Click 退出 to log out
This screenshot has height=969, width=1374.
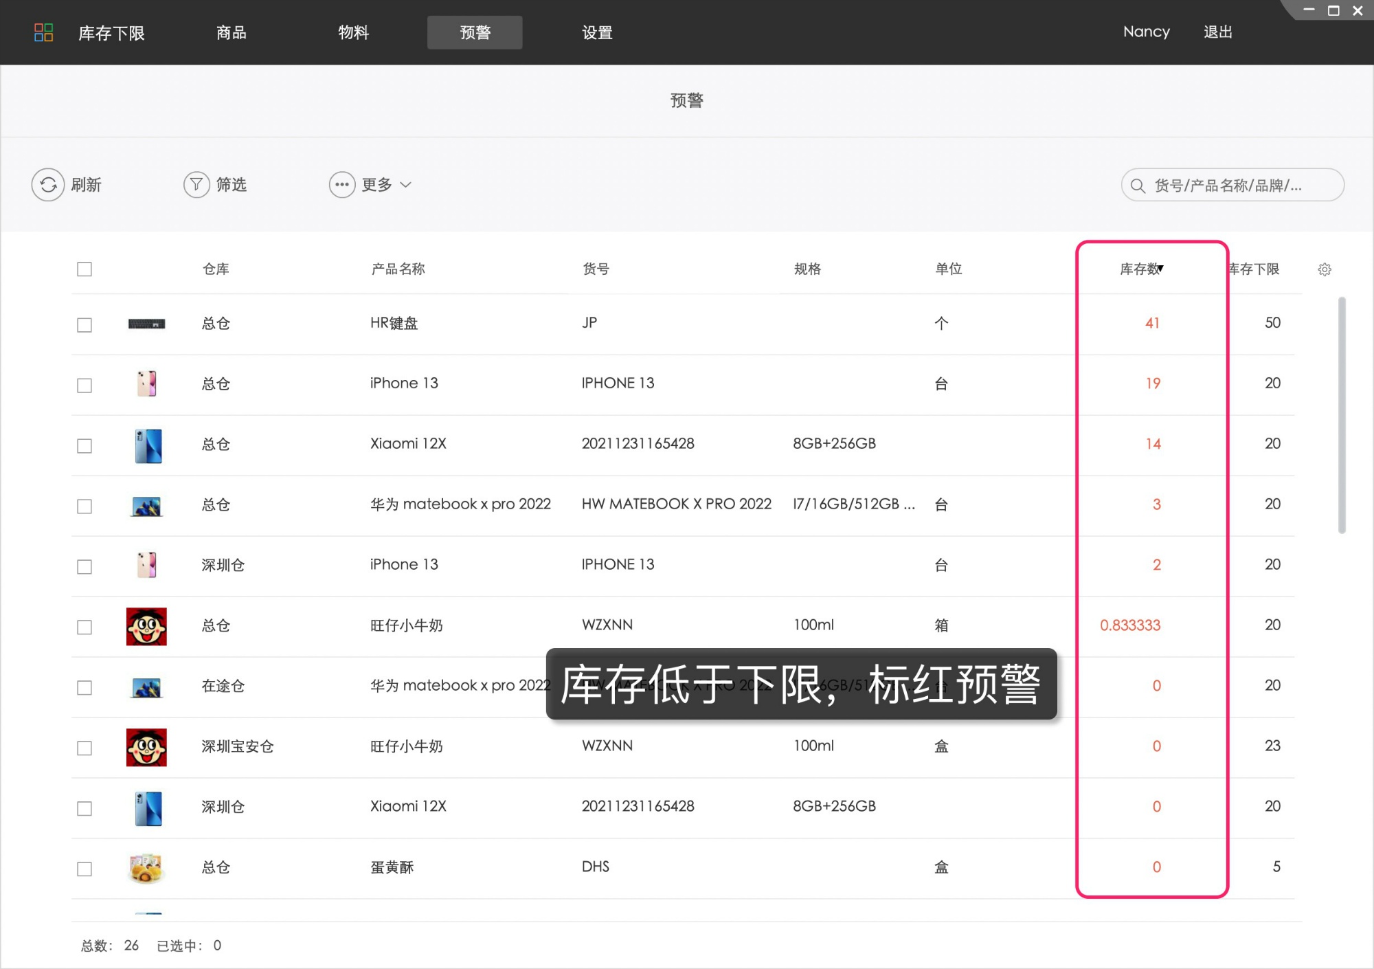point(1217,32)
